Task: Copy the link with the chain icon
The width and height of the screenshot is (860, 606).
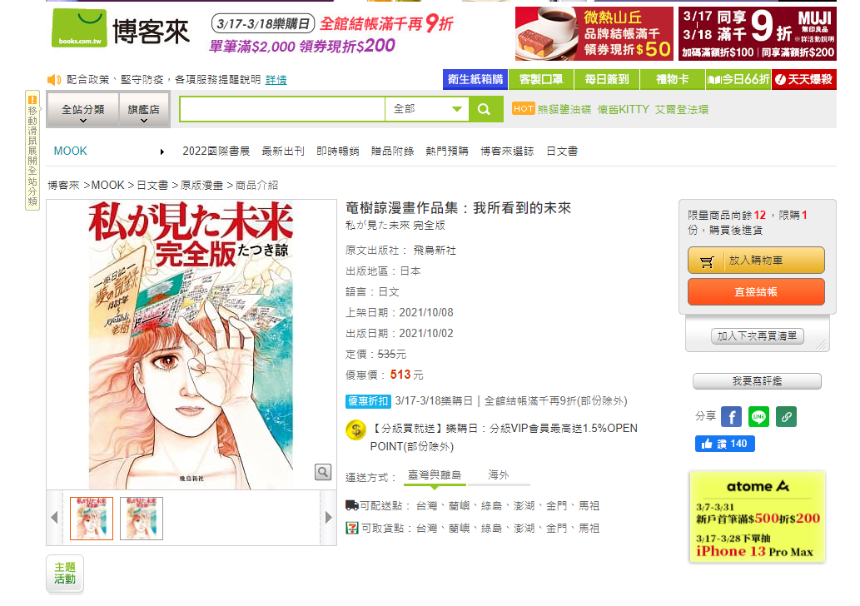Action: click(x=786, y=417)
